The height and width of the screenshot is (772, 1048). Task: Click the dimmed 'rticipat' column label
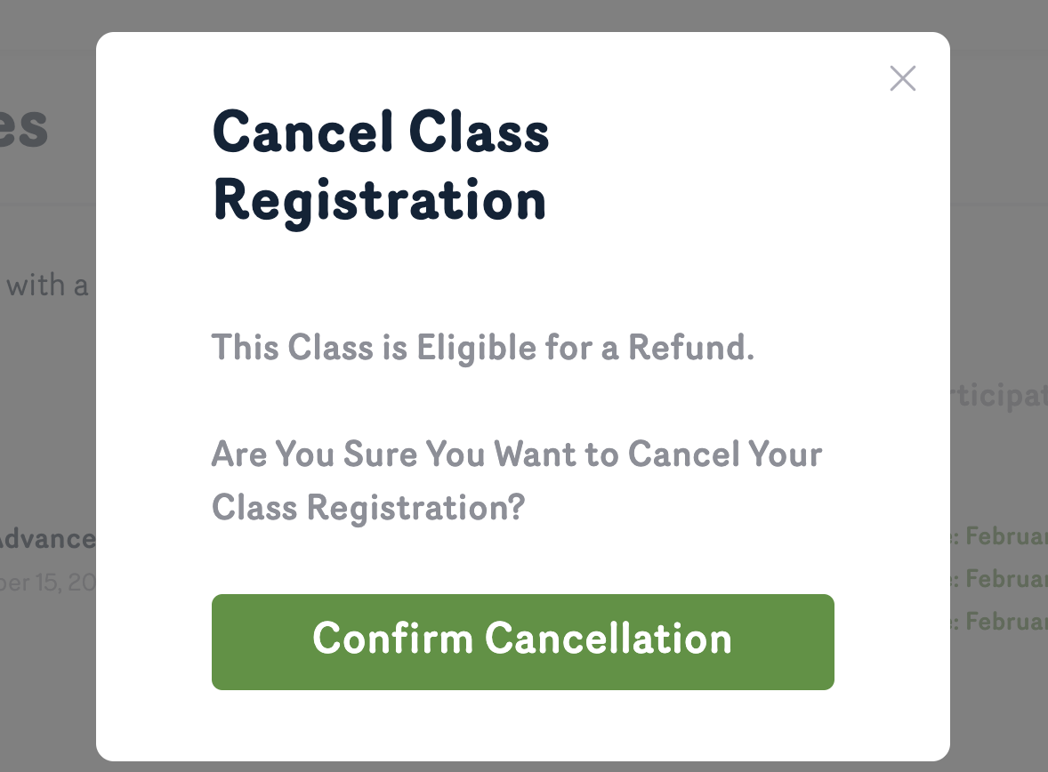[998, 395]
